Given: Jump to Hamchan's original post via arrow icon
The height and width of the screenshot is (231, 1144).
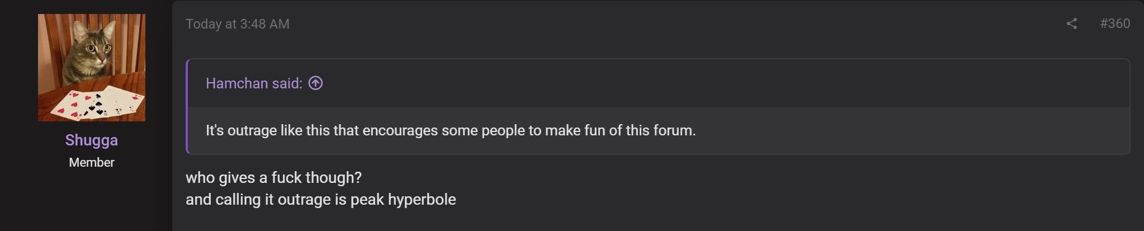Looking at the screenshot, I should pos(315,83).
